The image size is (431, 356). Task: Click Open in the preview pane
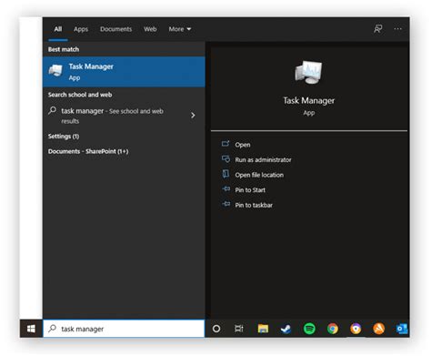243,145
